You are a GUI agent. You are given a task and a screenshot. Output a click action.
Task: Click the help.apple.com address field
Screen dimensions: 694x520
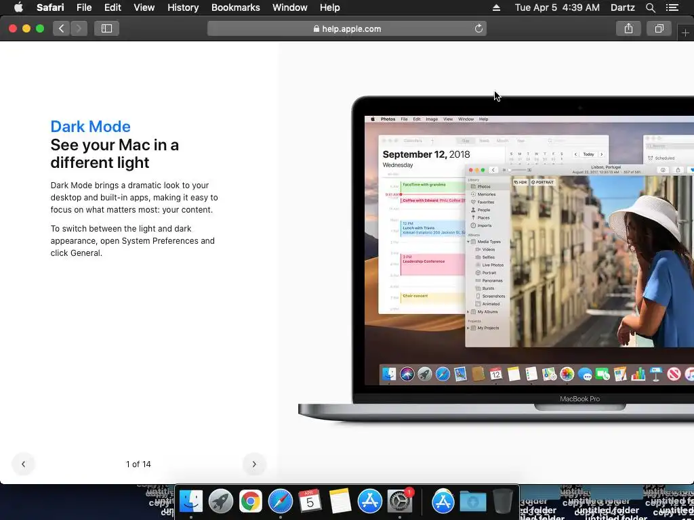[x=347, y=28]
